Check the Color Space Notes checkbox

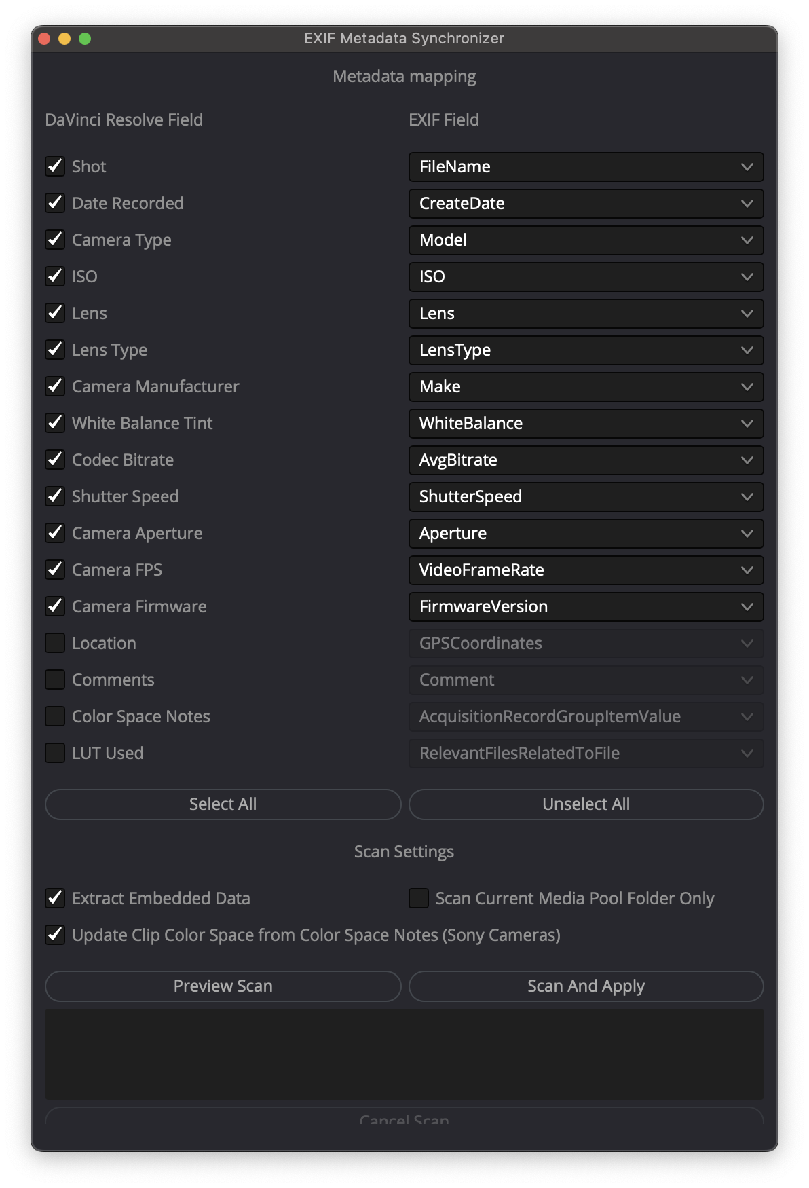(55, 716)
